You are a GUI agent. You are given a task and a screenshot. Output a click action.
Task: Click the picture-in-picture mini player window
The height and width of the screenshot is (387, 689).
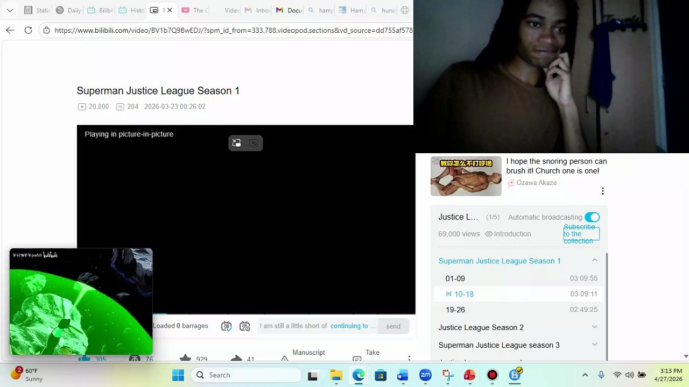(81, 302)
